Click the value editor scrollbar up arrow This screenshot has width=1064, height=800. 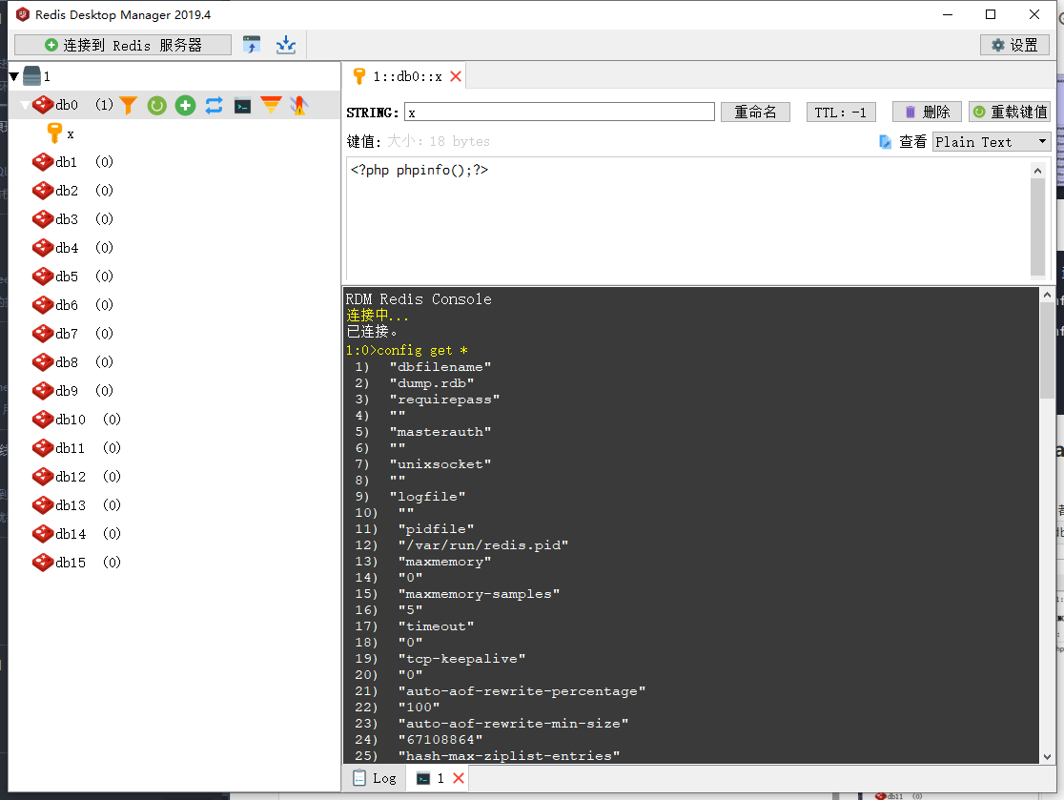click(1037, 171)
